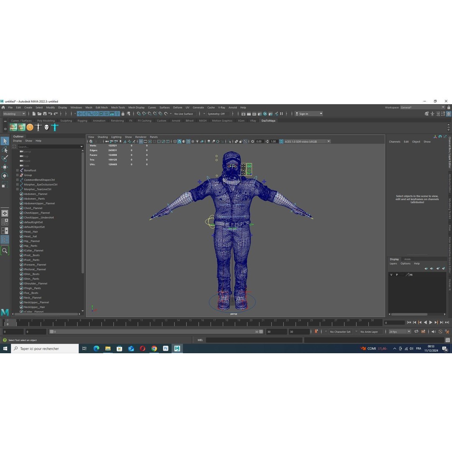Toggle the selection lock padlock icon

tap(123, 114)
